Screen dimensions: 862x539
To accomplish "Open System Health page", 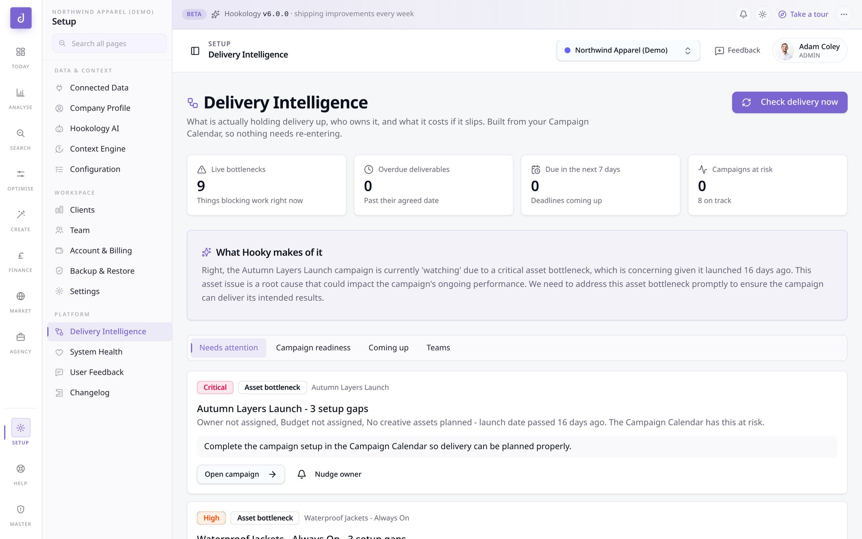I will (109, 352).
